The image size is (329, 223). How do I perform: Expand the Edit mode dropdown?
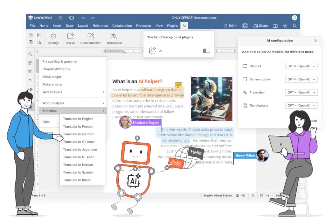[230, 26]
